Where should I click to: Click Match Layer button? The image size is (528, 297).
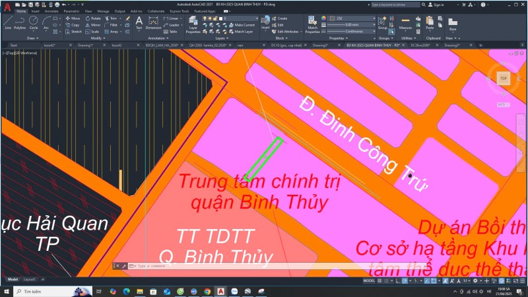coord(241,32)
